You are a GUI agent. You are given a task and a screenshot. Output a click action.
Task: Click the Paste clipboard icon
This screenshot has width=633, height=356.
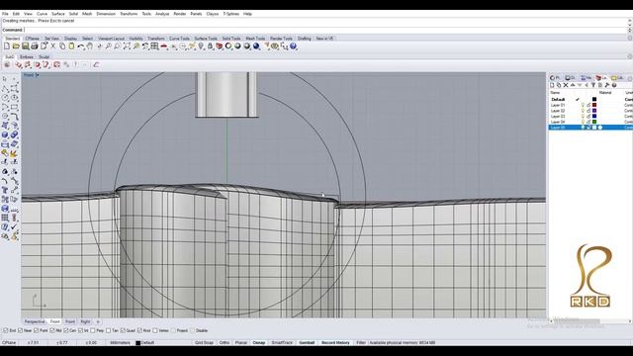pos(71,46)
